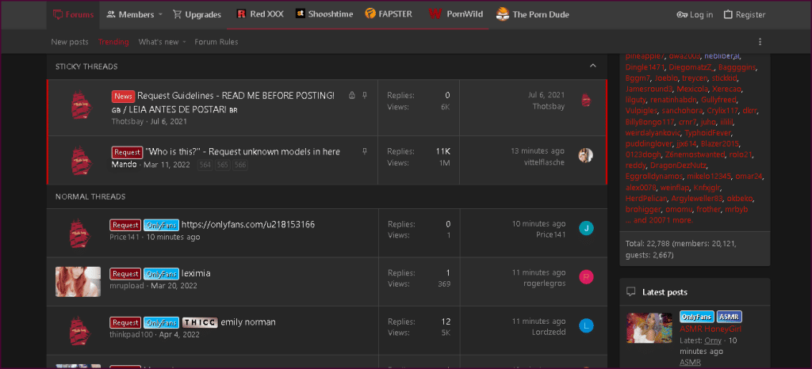Screen dimensions: 812x369
Task: Jump to page 564 of "Who is this?" thread
Action: pos(205,165)
